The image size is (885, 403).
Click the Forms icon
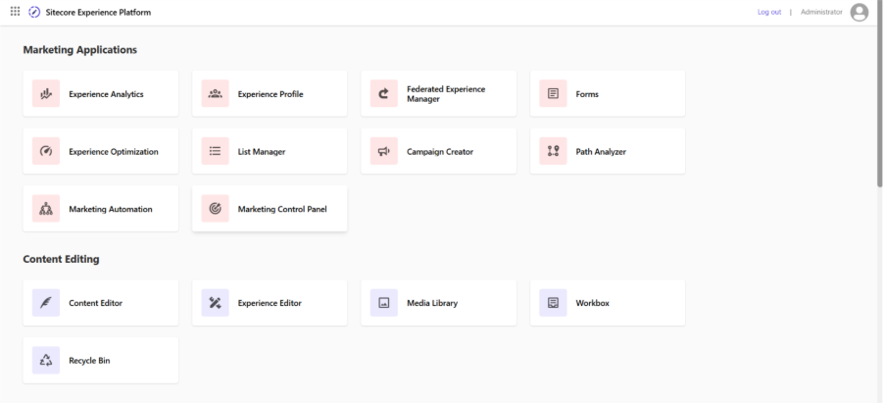554,94
